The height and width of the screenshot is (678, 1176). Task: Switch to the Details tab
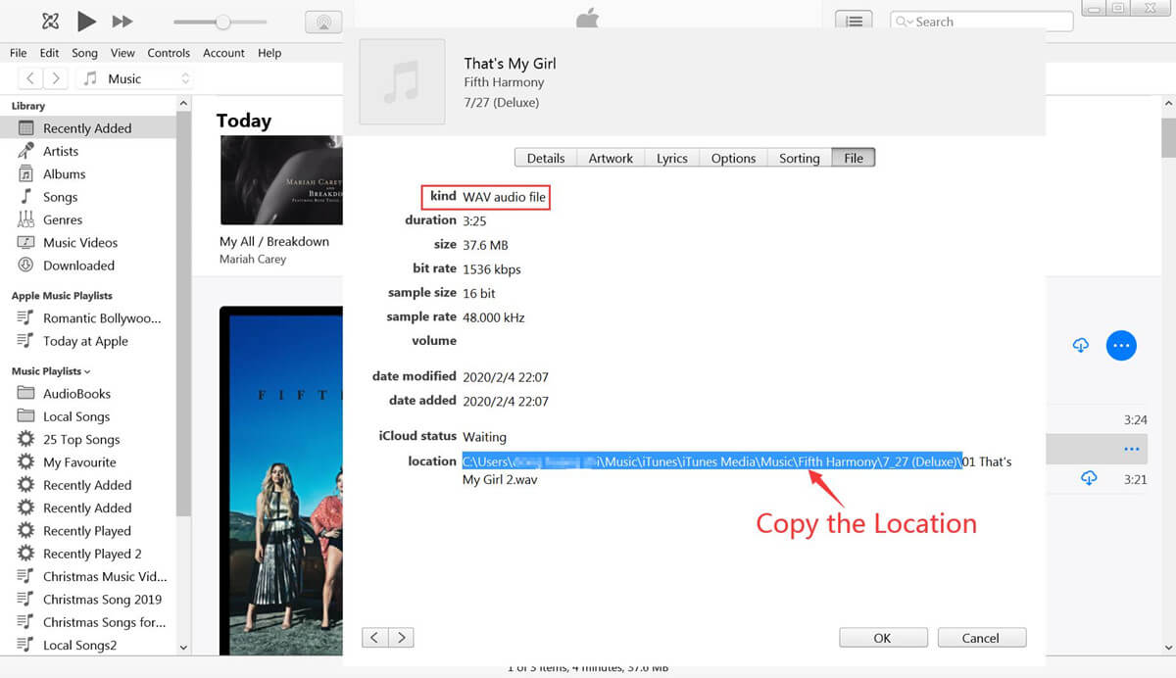[546, 158]
